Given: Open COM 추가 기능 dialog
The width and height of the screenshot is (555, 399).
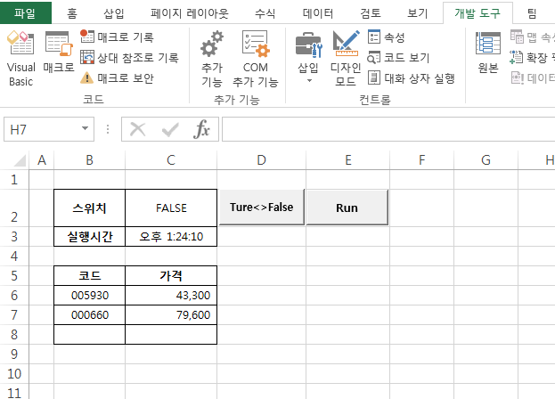Looking at the screenshot, I should (255, 59).
